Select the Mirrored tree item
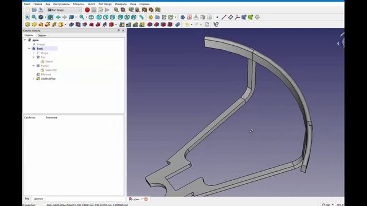 [x=46, y=74]
